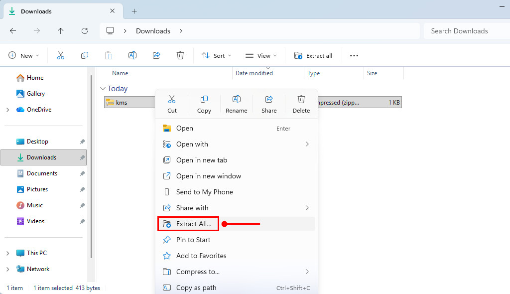Viewport: 510px width, 294px height.
Task: Open Documents folder in sidebar
Action: [x=42, y=173]
